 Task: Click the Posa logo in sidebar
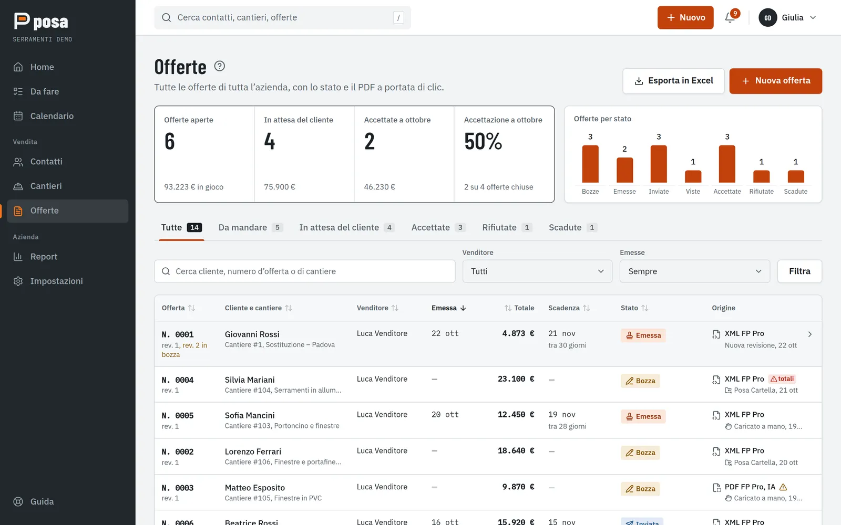point(41,21)
